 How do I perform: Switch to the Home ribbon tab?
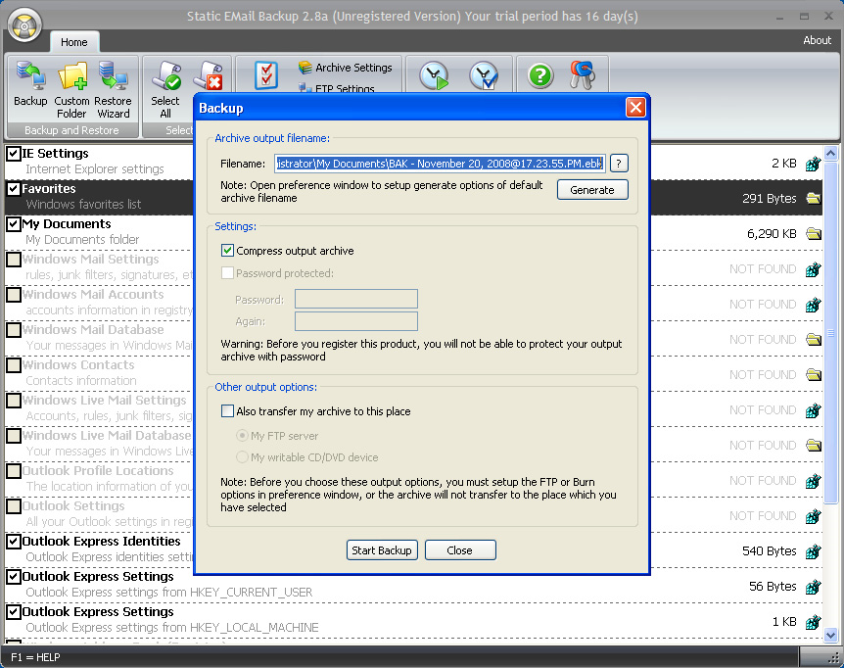[74, 42]
